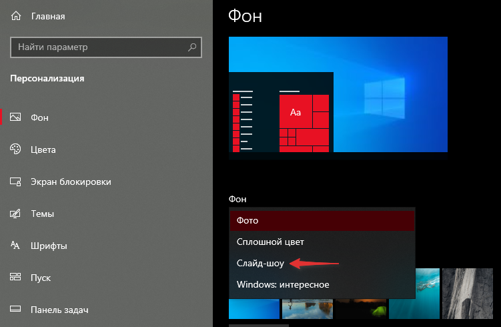Select the blue Windows logo wallpaper thumbnail
Image resolution: width=501 pixels, height=327 pixels.
pyautogui.click(x=254, y=308)
